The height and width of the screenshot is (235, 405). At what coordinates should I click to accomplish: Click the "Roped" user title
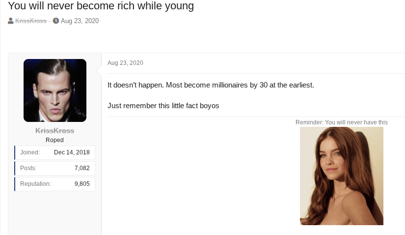pos(55,140)
